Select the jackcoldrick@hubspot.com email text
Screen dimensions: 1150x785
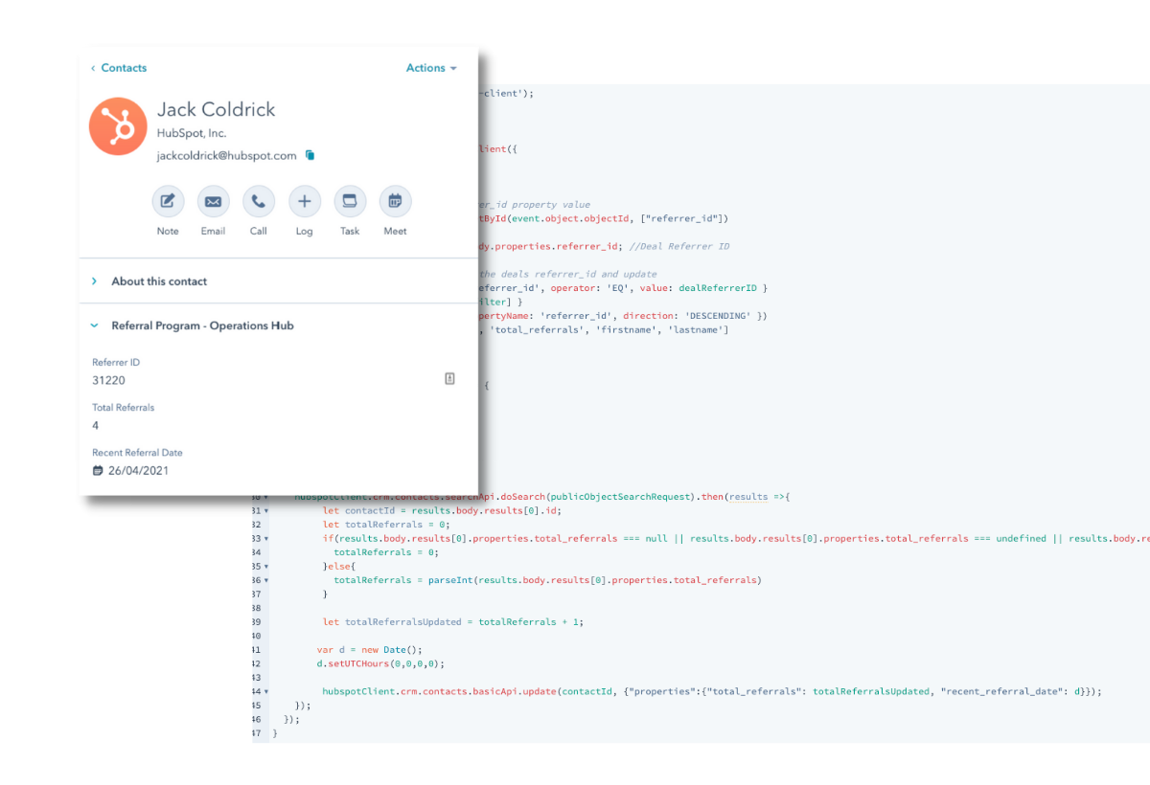click(227, 155)
